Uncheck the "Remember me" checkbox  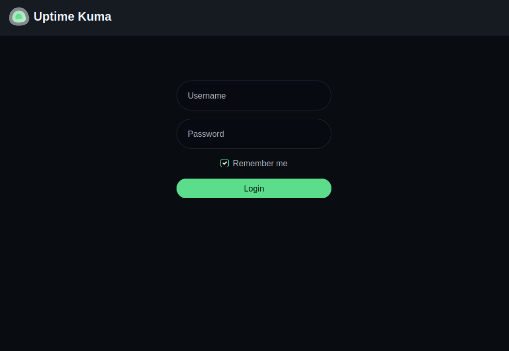[x=225, y=163]
